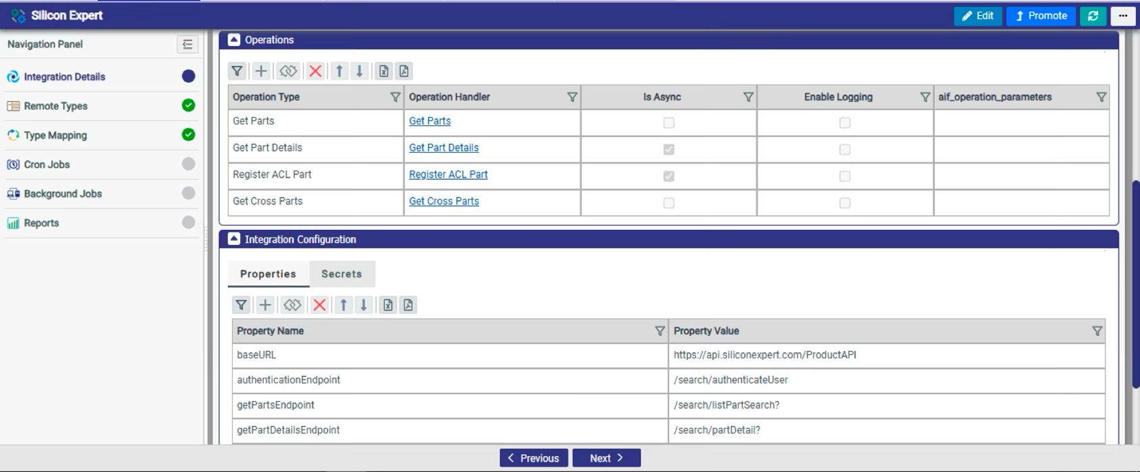Click the link icon in Integration Configuration toolbar

pos(292,305)
